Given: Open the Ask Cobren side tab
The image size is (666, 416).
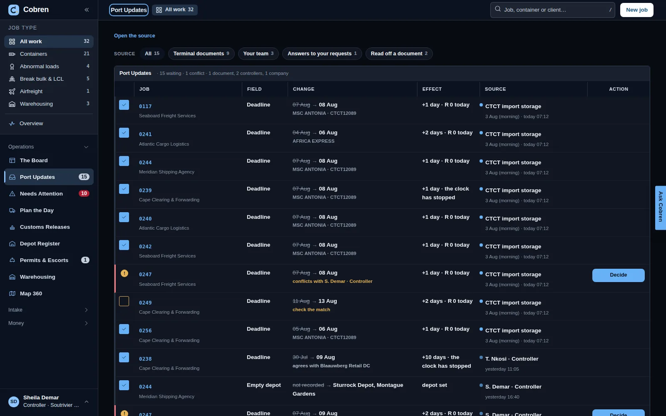Looking at the screenshot, I should click(660, 208).
